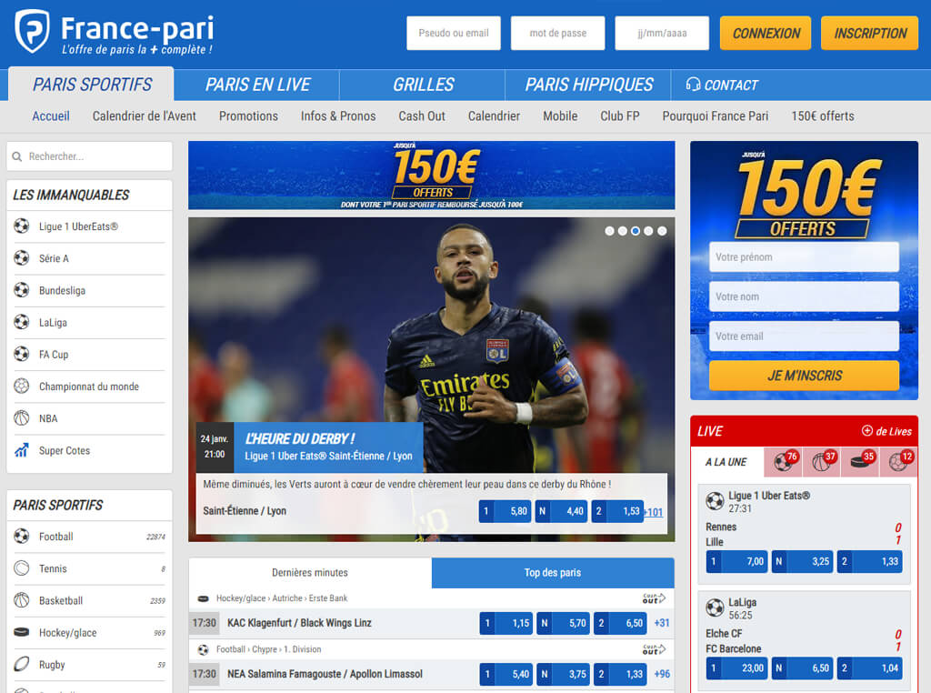Switch to Top des paris tab

(x=553, y=572)
